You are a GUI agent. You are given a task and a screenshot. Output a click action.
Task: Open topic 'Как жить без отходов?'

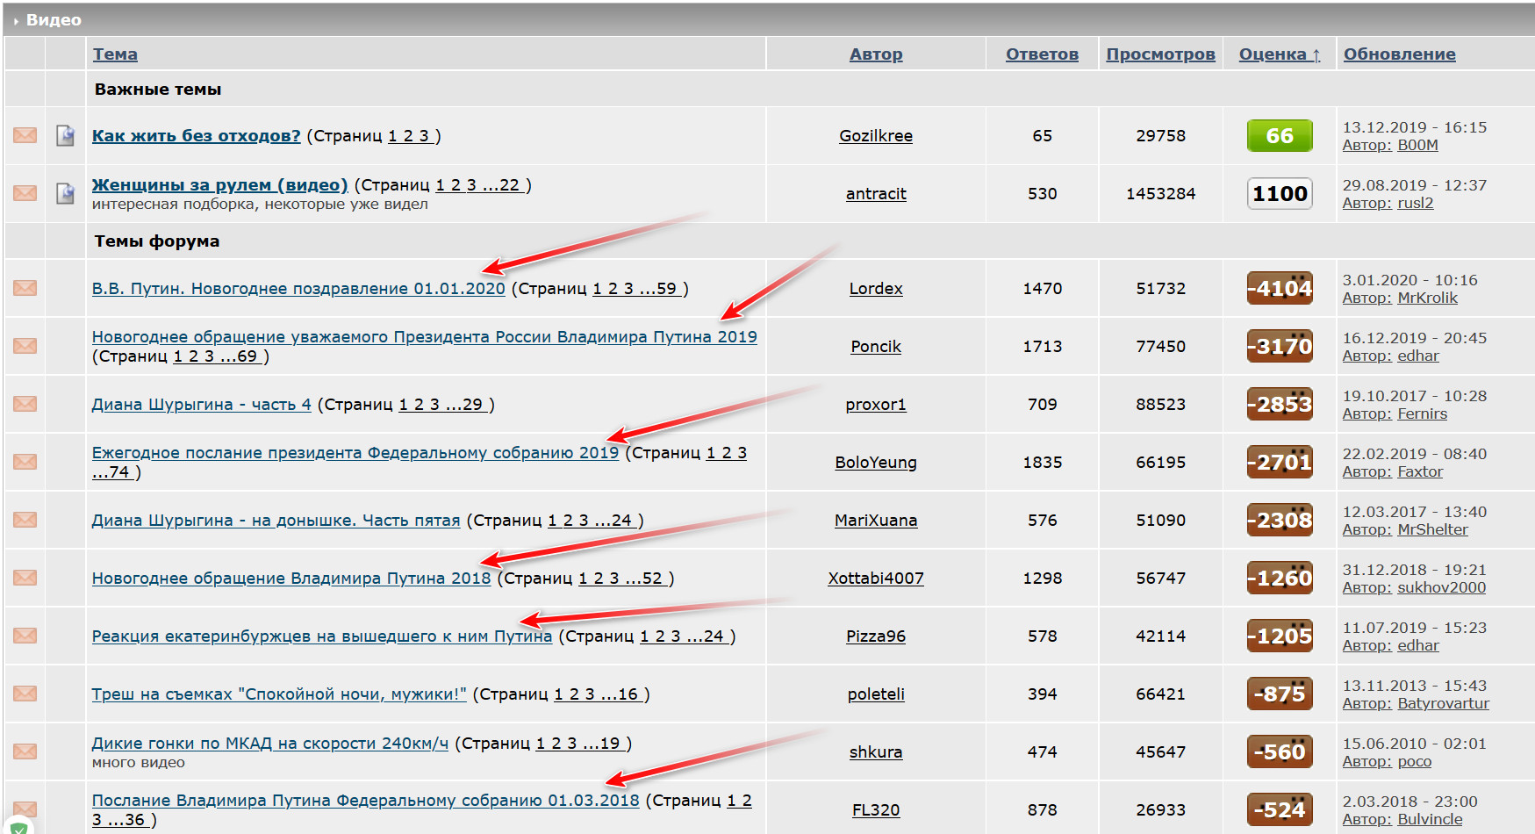pos(197,135)
